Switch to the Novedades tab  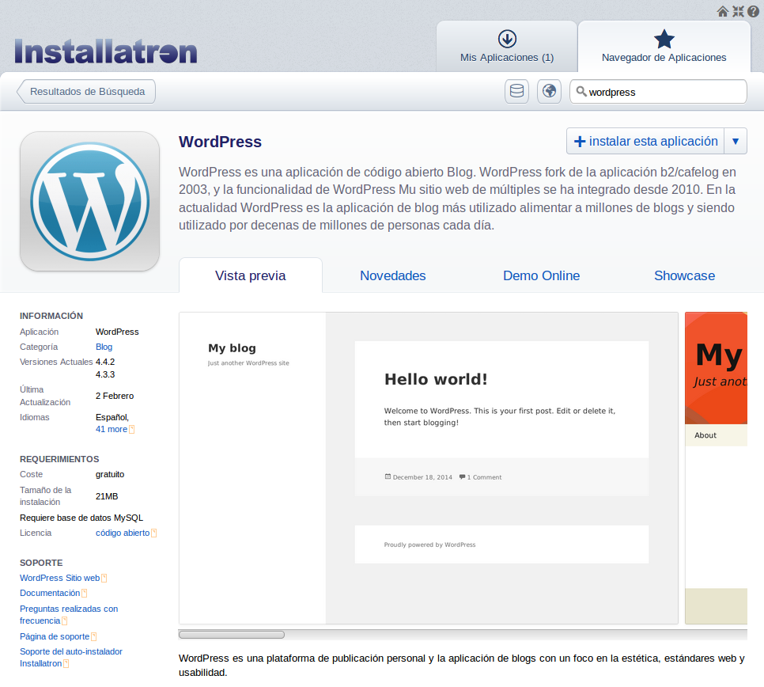point(393,275)
